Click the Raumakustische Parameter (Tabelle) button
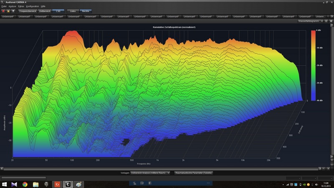The image size is (334, 188). (x=193, y=172)
